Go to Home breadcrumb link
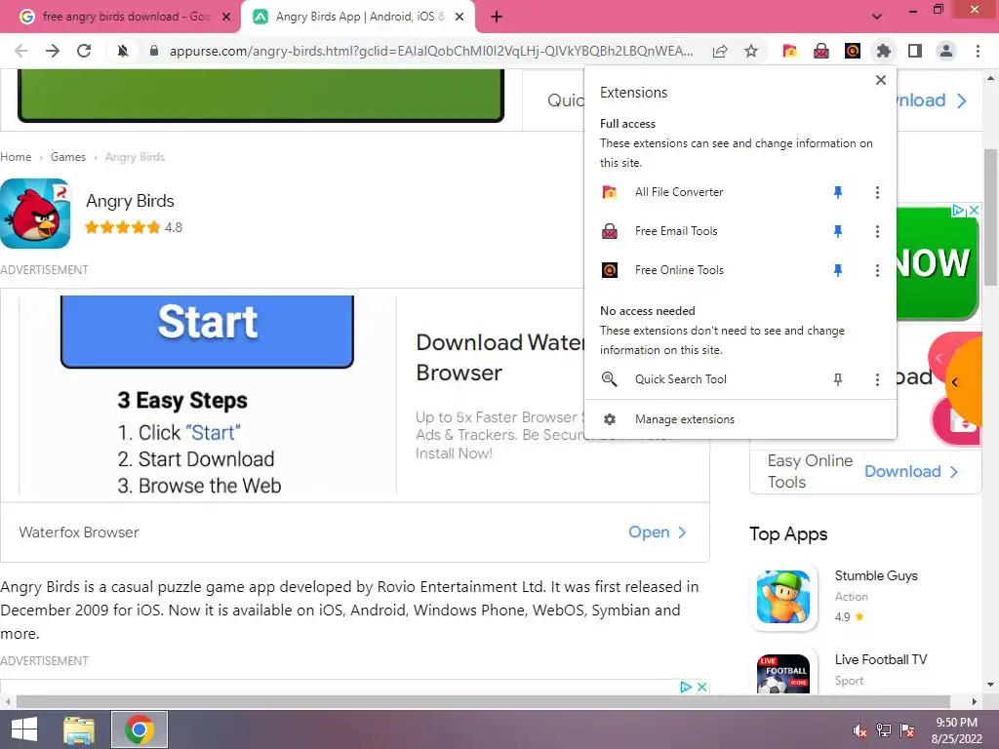Image resolution: width=999 pixels, height=749 pixels. click(x=16, y=157)
